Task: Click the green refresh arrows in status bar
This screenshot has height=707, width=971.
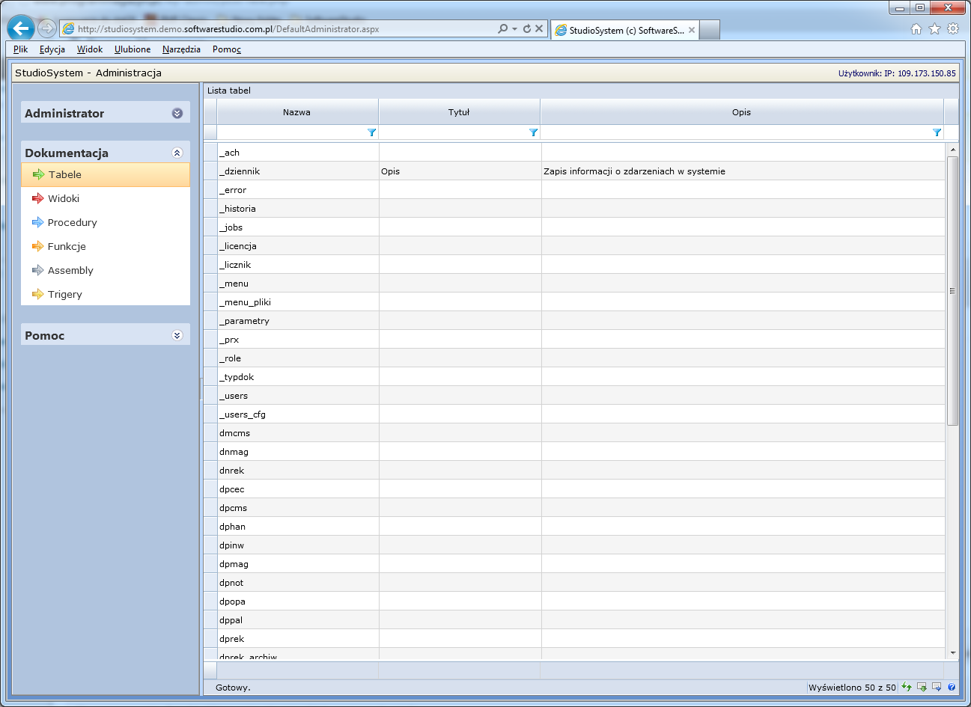Action: point(907,687)
